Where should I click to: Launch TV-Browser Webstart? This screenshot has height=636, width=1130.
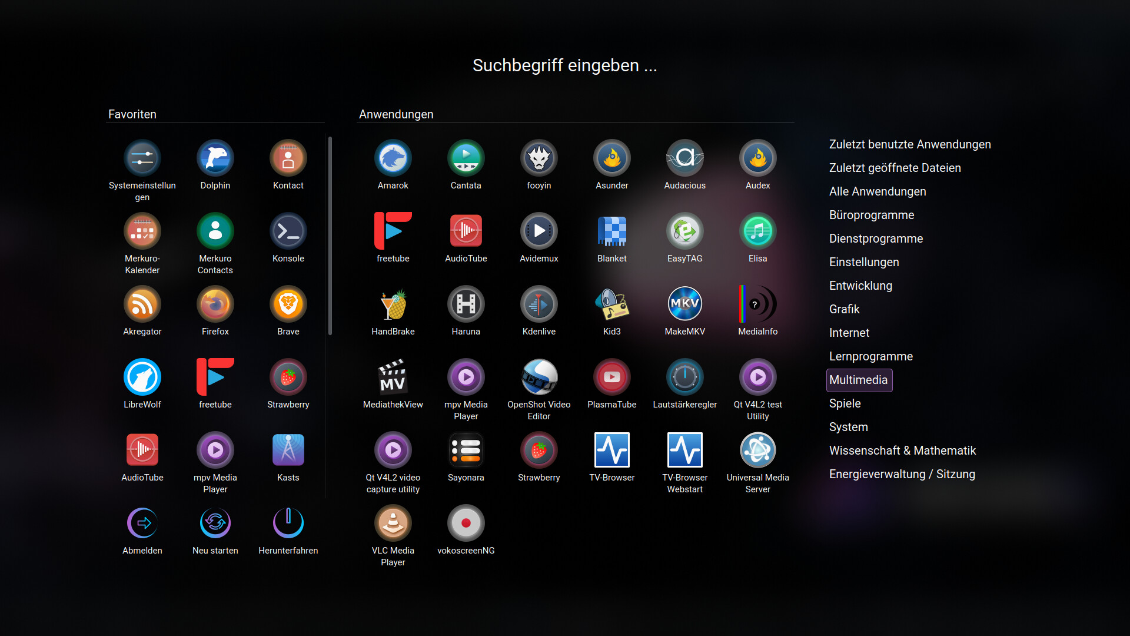coord(685,462)
